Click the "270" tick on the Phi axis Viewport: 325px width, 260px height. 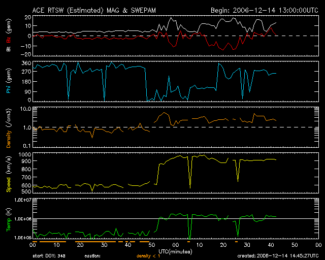coord(26,72)
